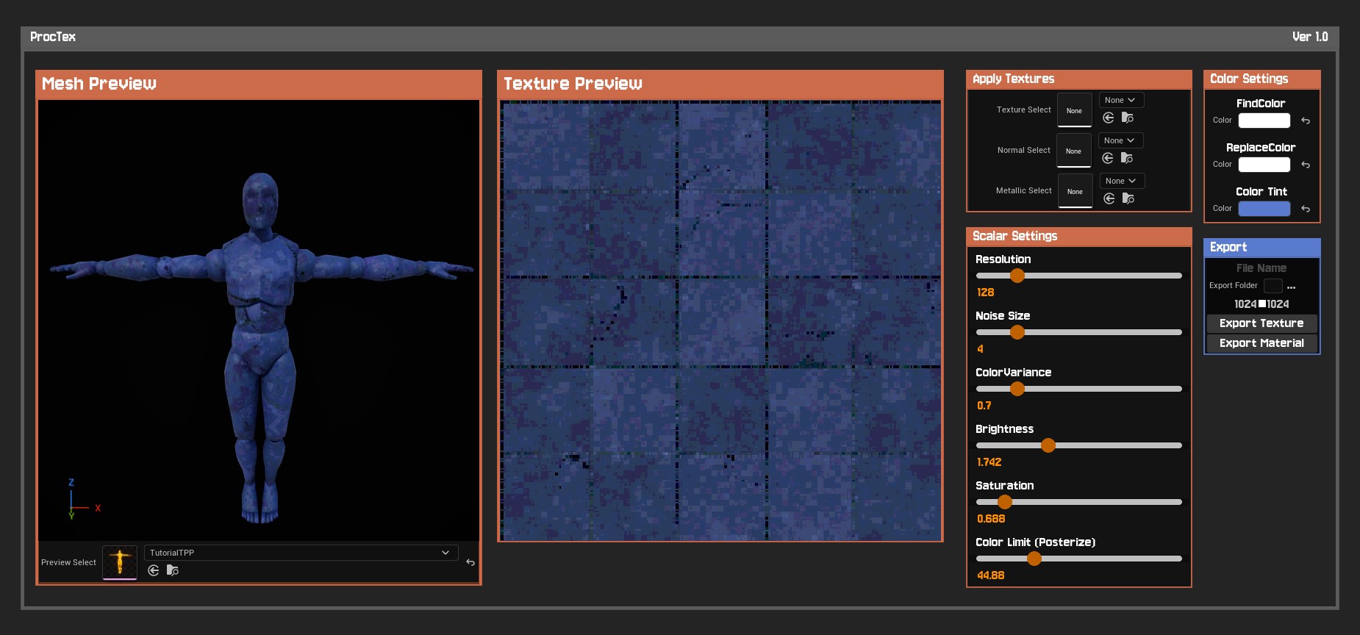
Task: Click the Normal Select thumbnail slot
Action: click(x=1073, y=151)
